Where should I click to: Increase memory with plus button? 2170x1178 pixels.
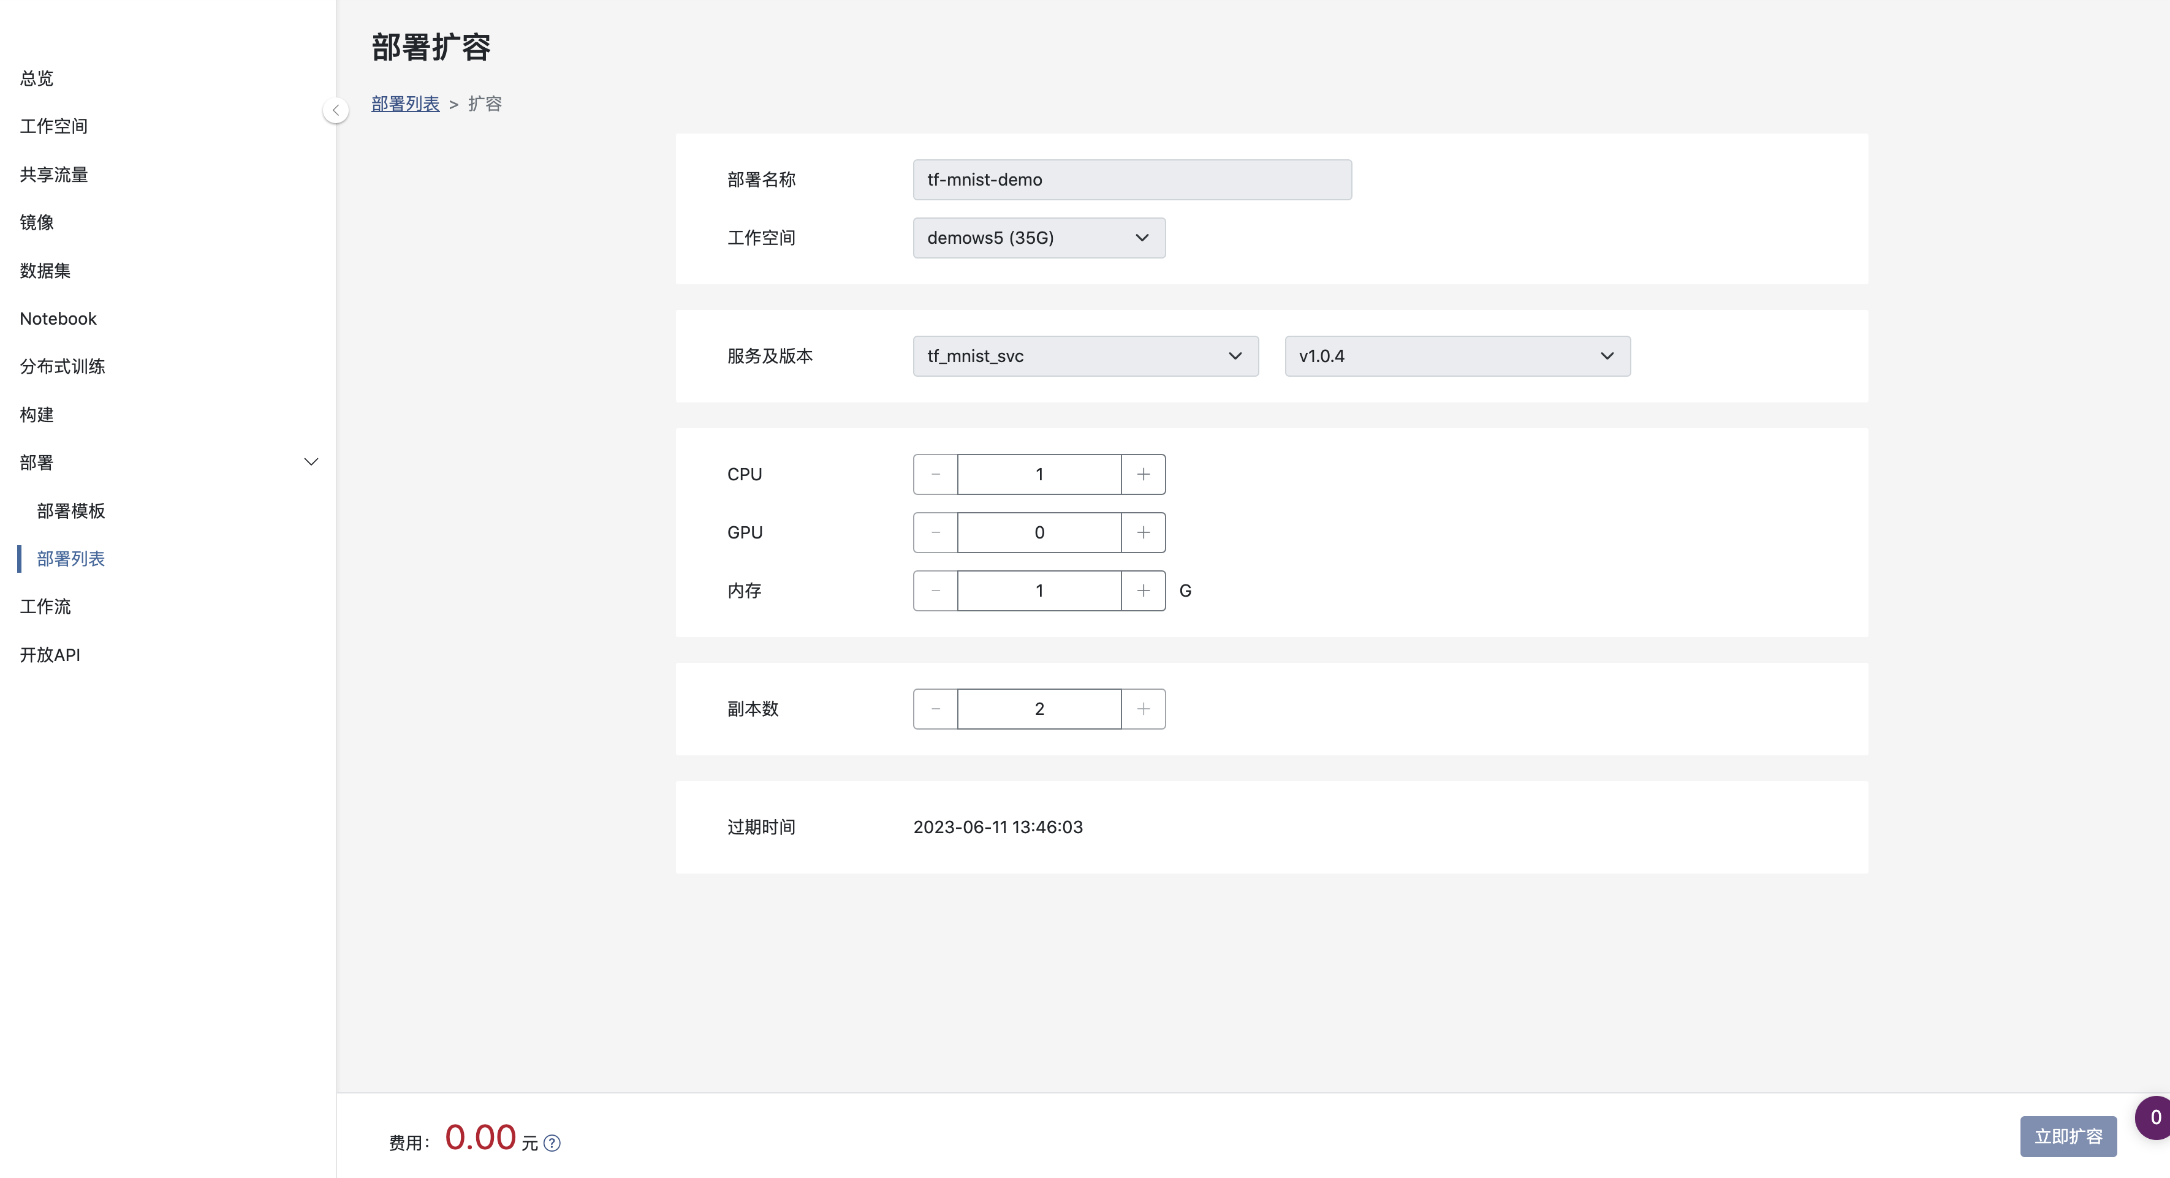click(1143, 591)
